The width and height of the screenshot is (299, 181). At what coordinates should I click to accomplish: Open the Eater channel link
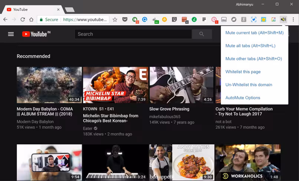pos(88,128)
